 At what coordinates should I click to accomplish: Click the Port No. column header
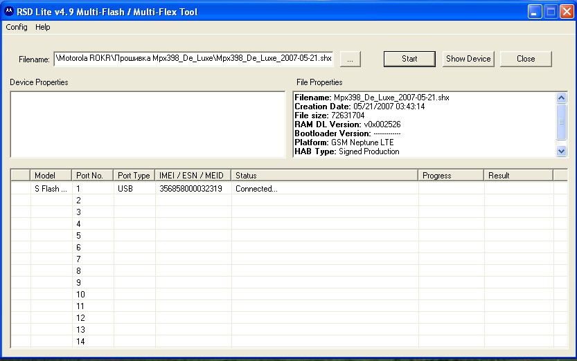(x=93, y=176)
